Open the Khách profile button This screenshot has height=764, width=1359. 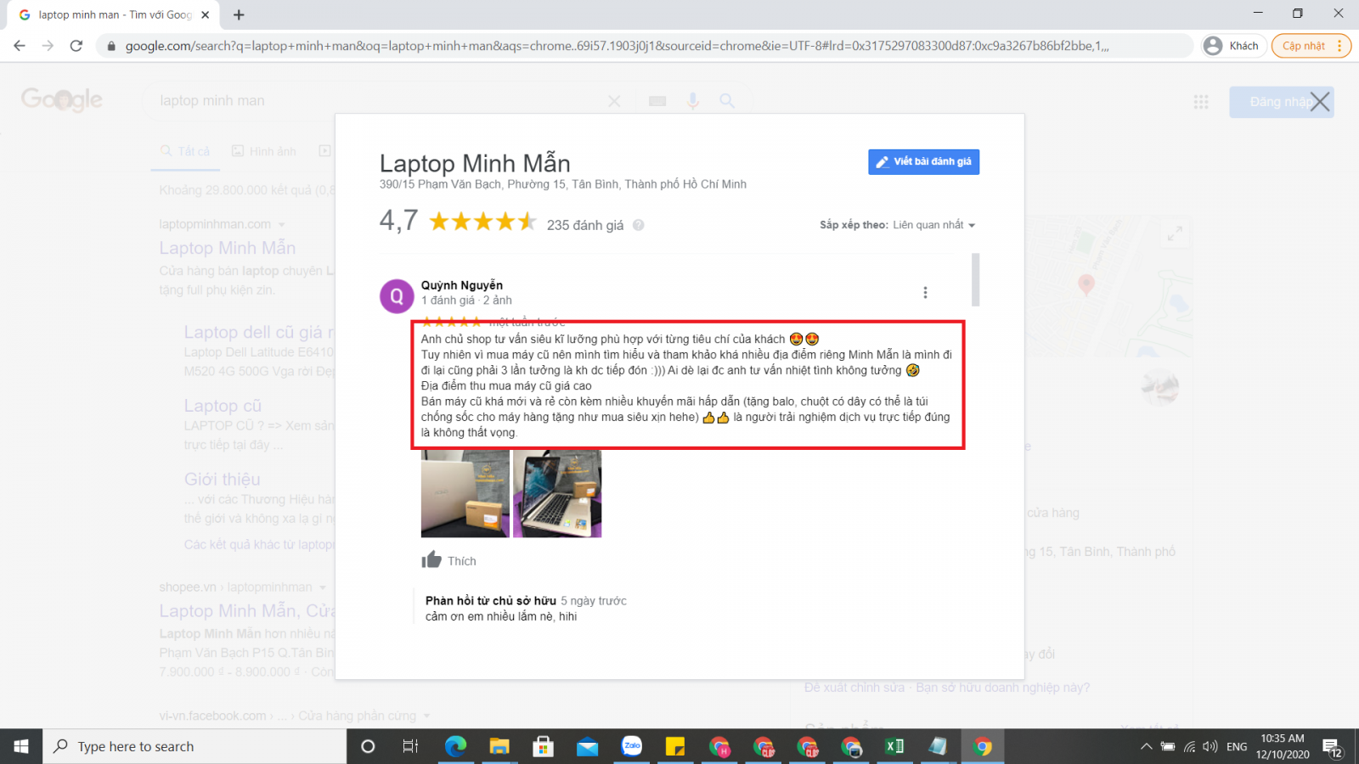[1232, 46]
